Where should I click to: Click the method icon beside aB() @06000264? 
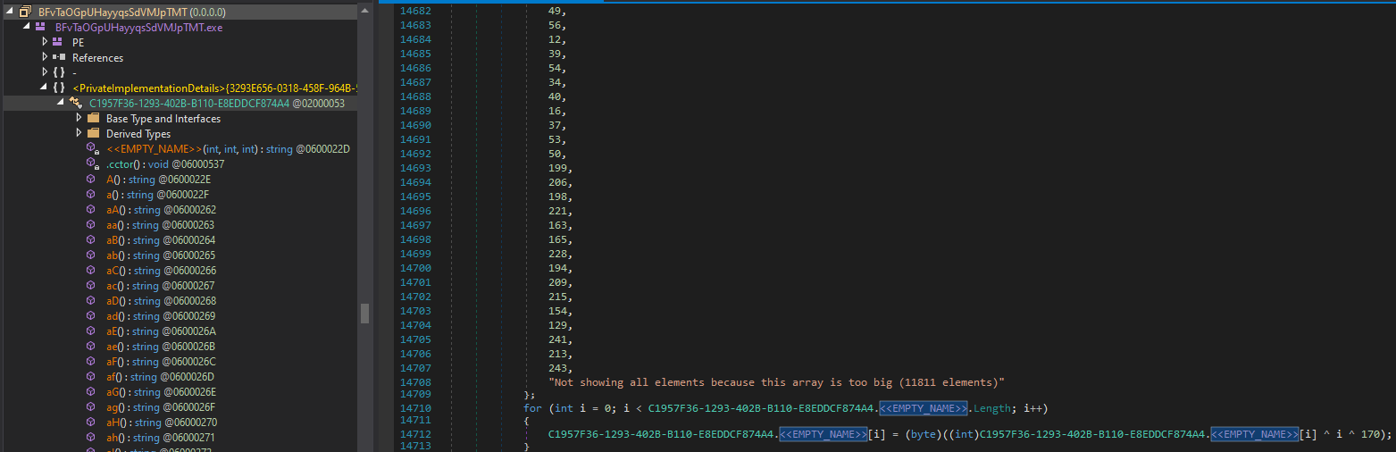tap(92, 239)
